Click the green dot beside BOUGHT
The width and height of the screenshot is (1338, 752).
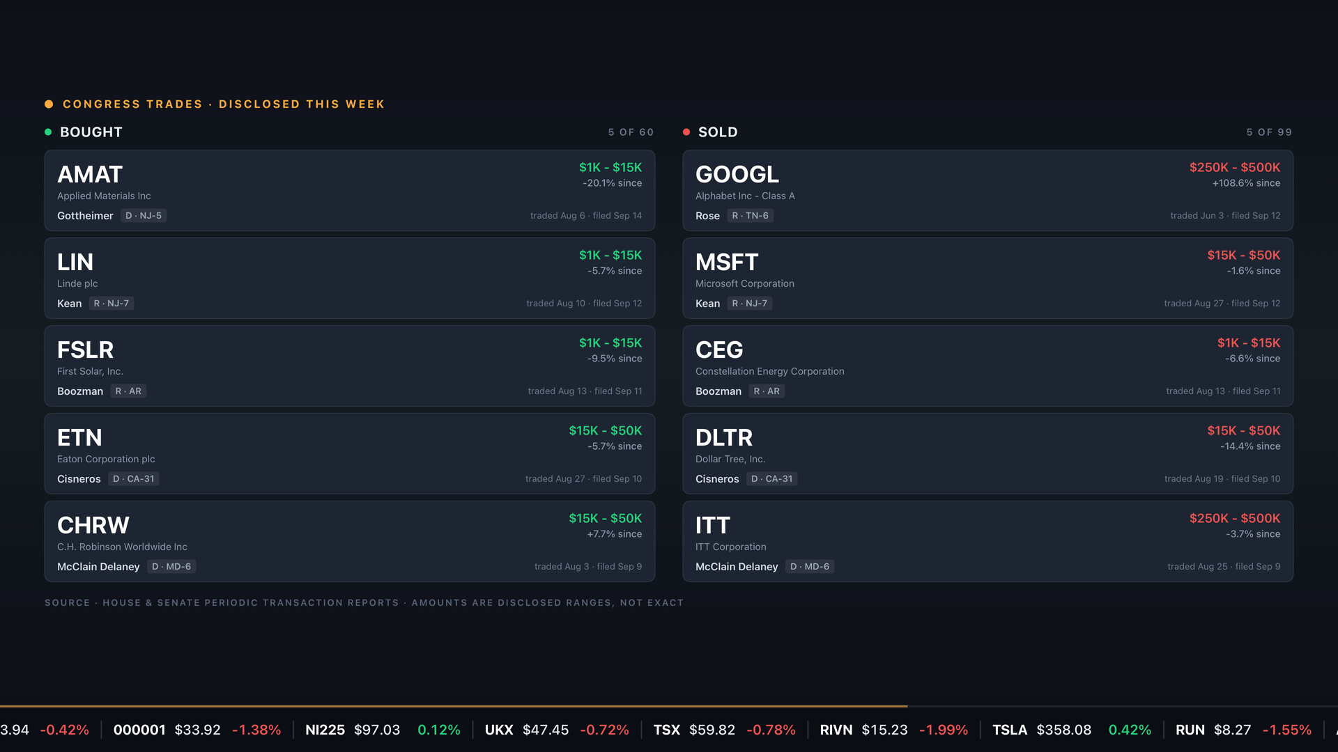[x=48, y=132]
